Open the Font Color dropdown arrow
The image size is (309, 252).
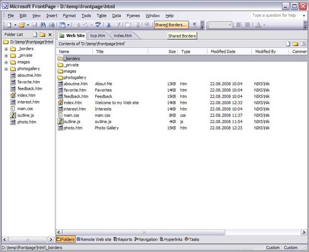click(264, 25)
